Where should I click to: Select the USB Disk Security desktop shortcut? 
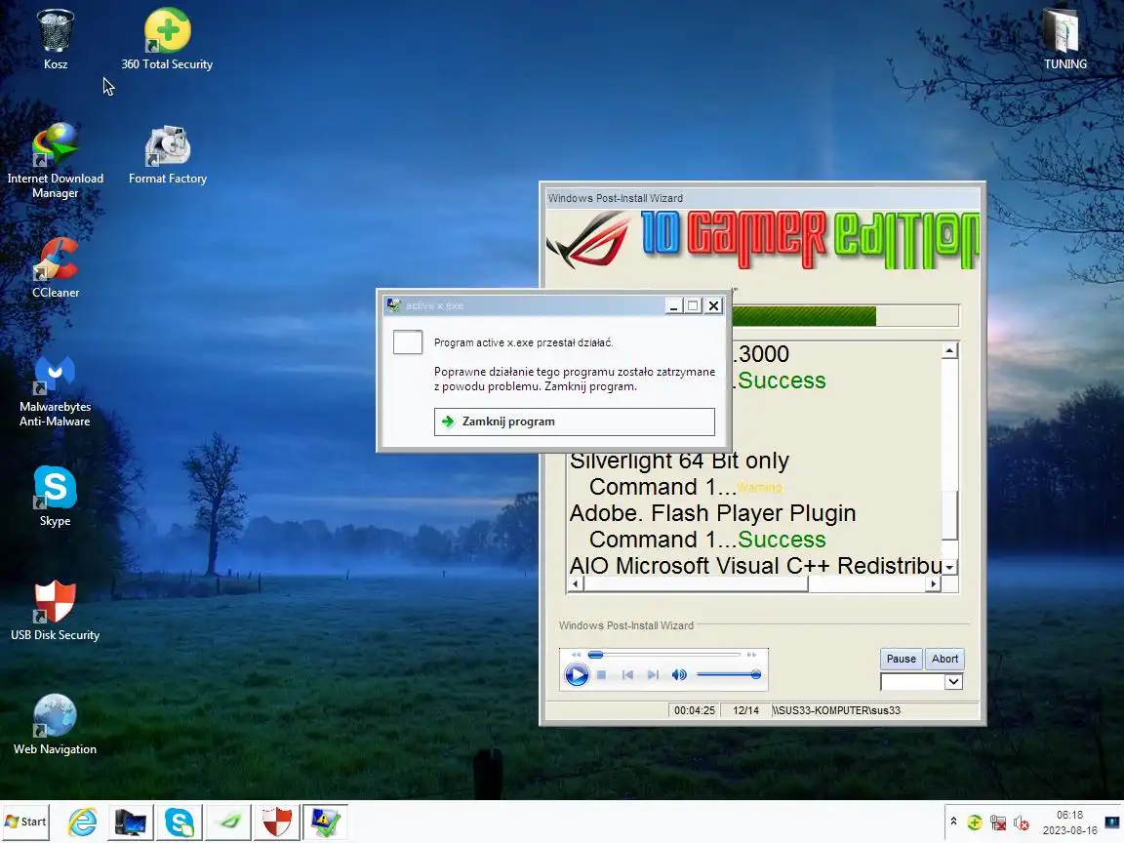56,611
